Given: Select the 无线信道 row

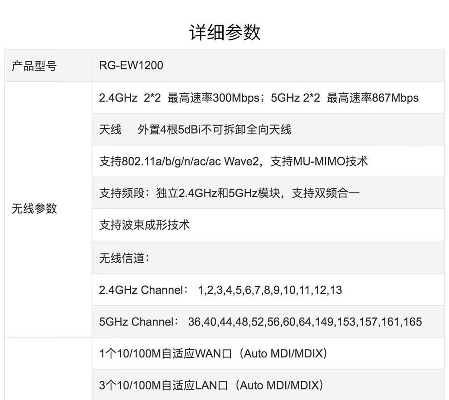Looking at the screenshot, I should [x=124, y=258].
